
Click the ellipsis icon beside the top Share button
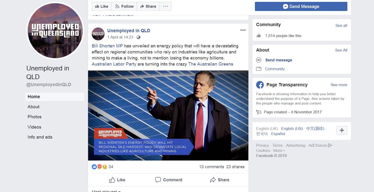pos(165,6)
